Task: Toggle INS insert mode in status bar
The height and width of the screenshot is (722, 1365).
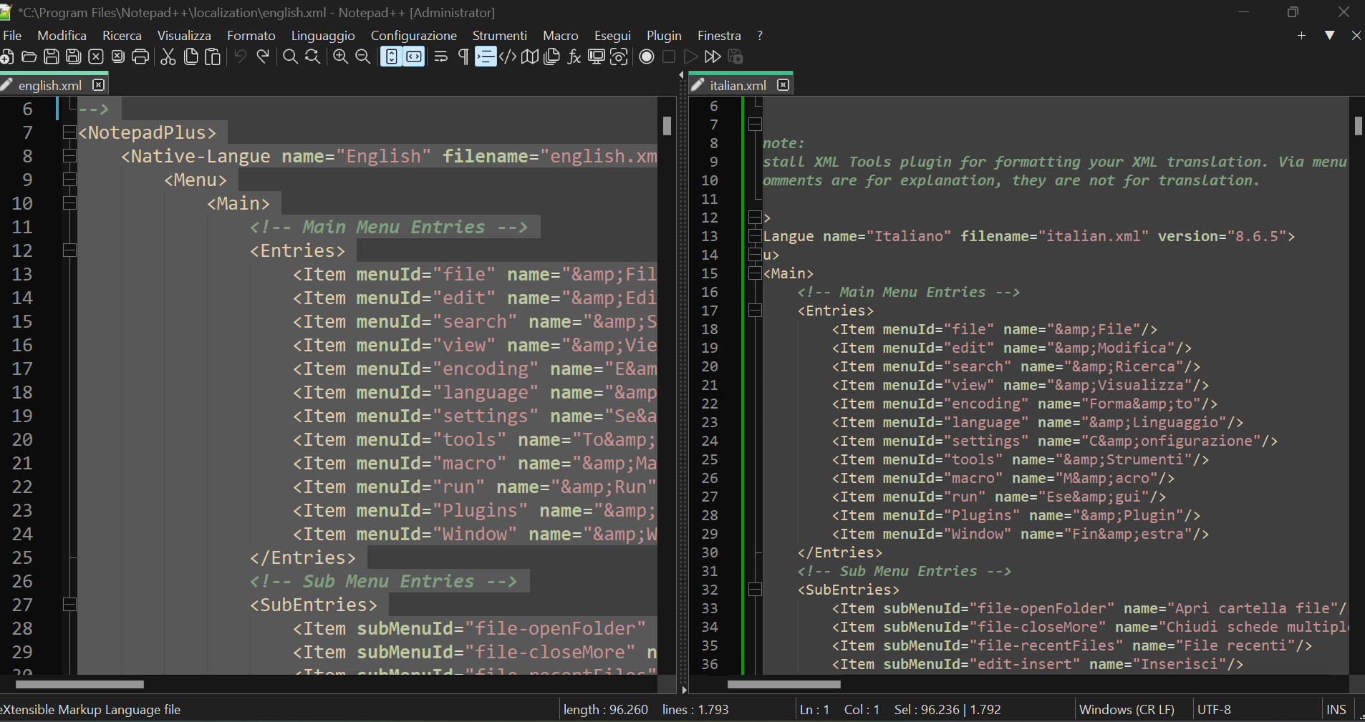Action: tap(1336, 710)
